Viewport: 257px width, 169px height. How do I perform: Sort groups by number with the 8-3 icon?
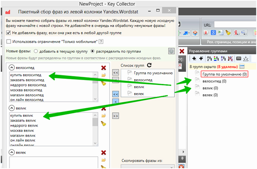223,58
